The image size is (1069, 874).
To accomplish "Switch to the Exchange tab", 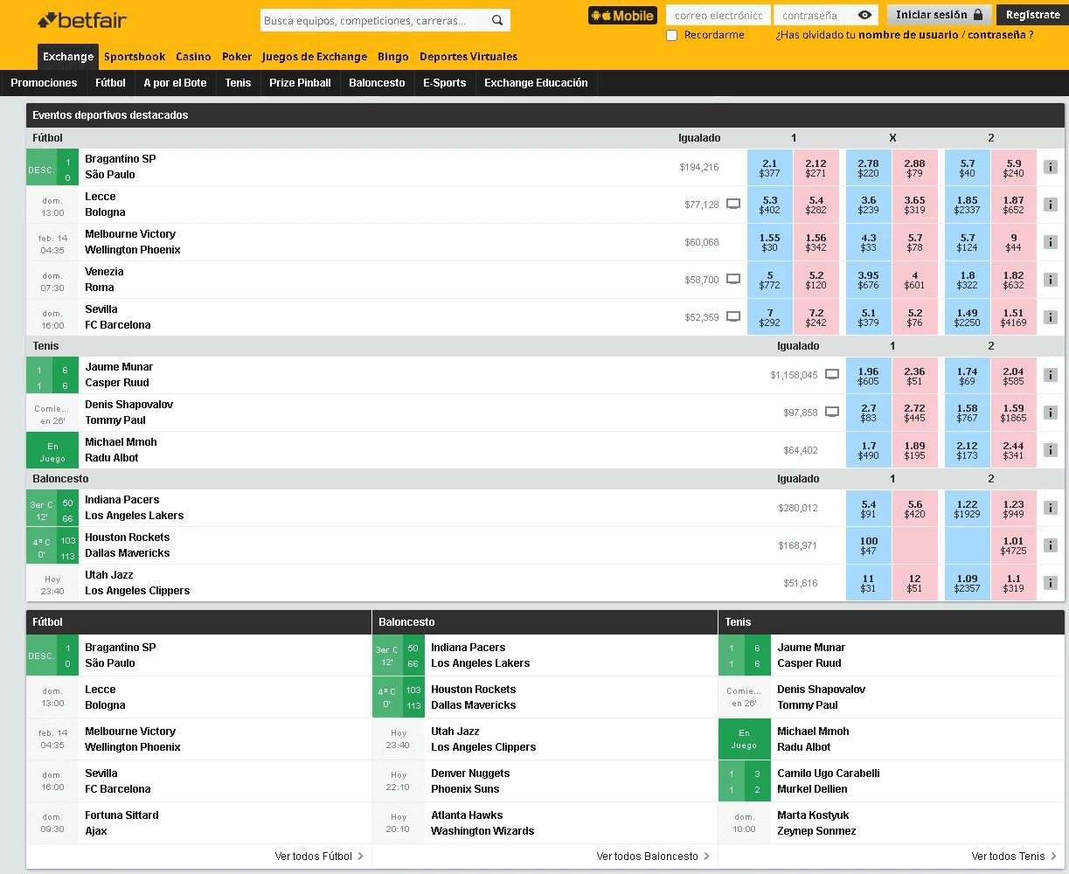I will (x=68, y=57).
